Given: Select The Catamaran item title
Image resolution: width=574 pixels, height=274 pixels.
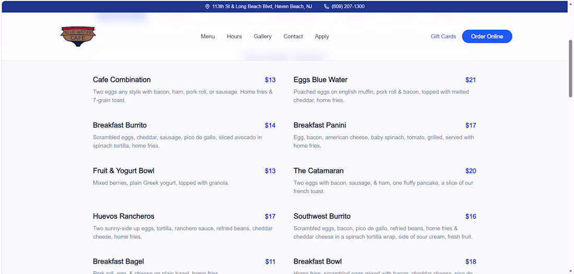Looking at the screenshot, I should [x=318, y=171].
